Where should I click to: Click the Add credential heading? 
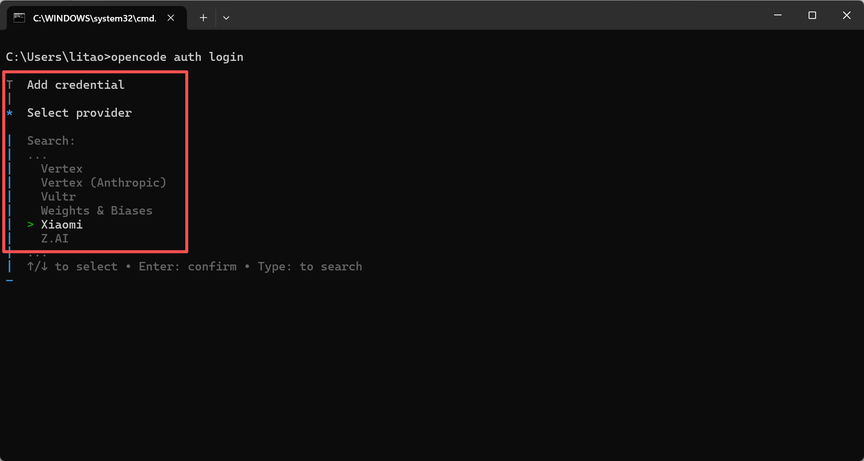pos(75,85)
